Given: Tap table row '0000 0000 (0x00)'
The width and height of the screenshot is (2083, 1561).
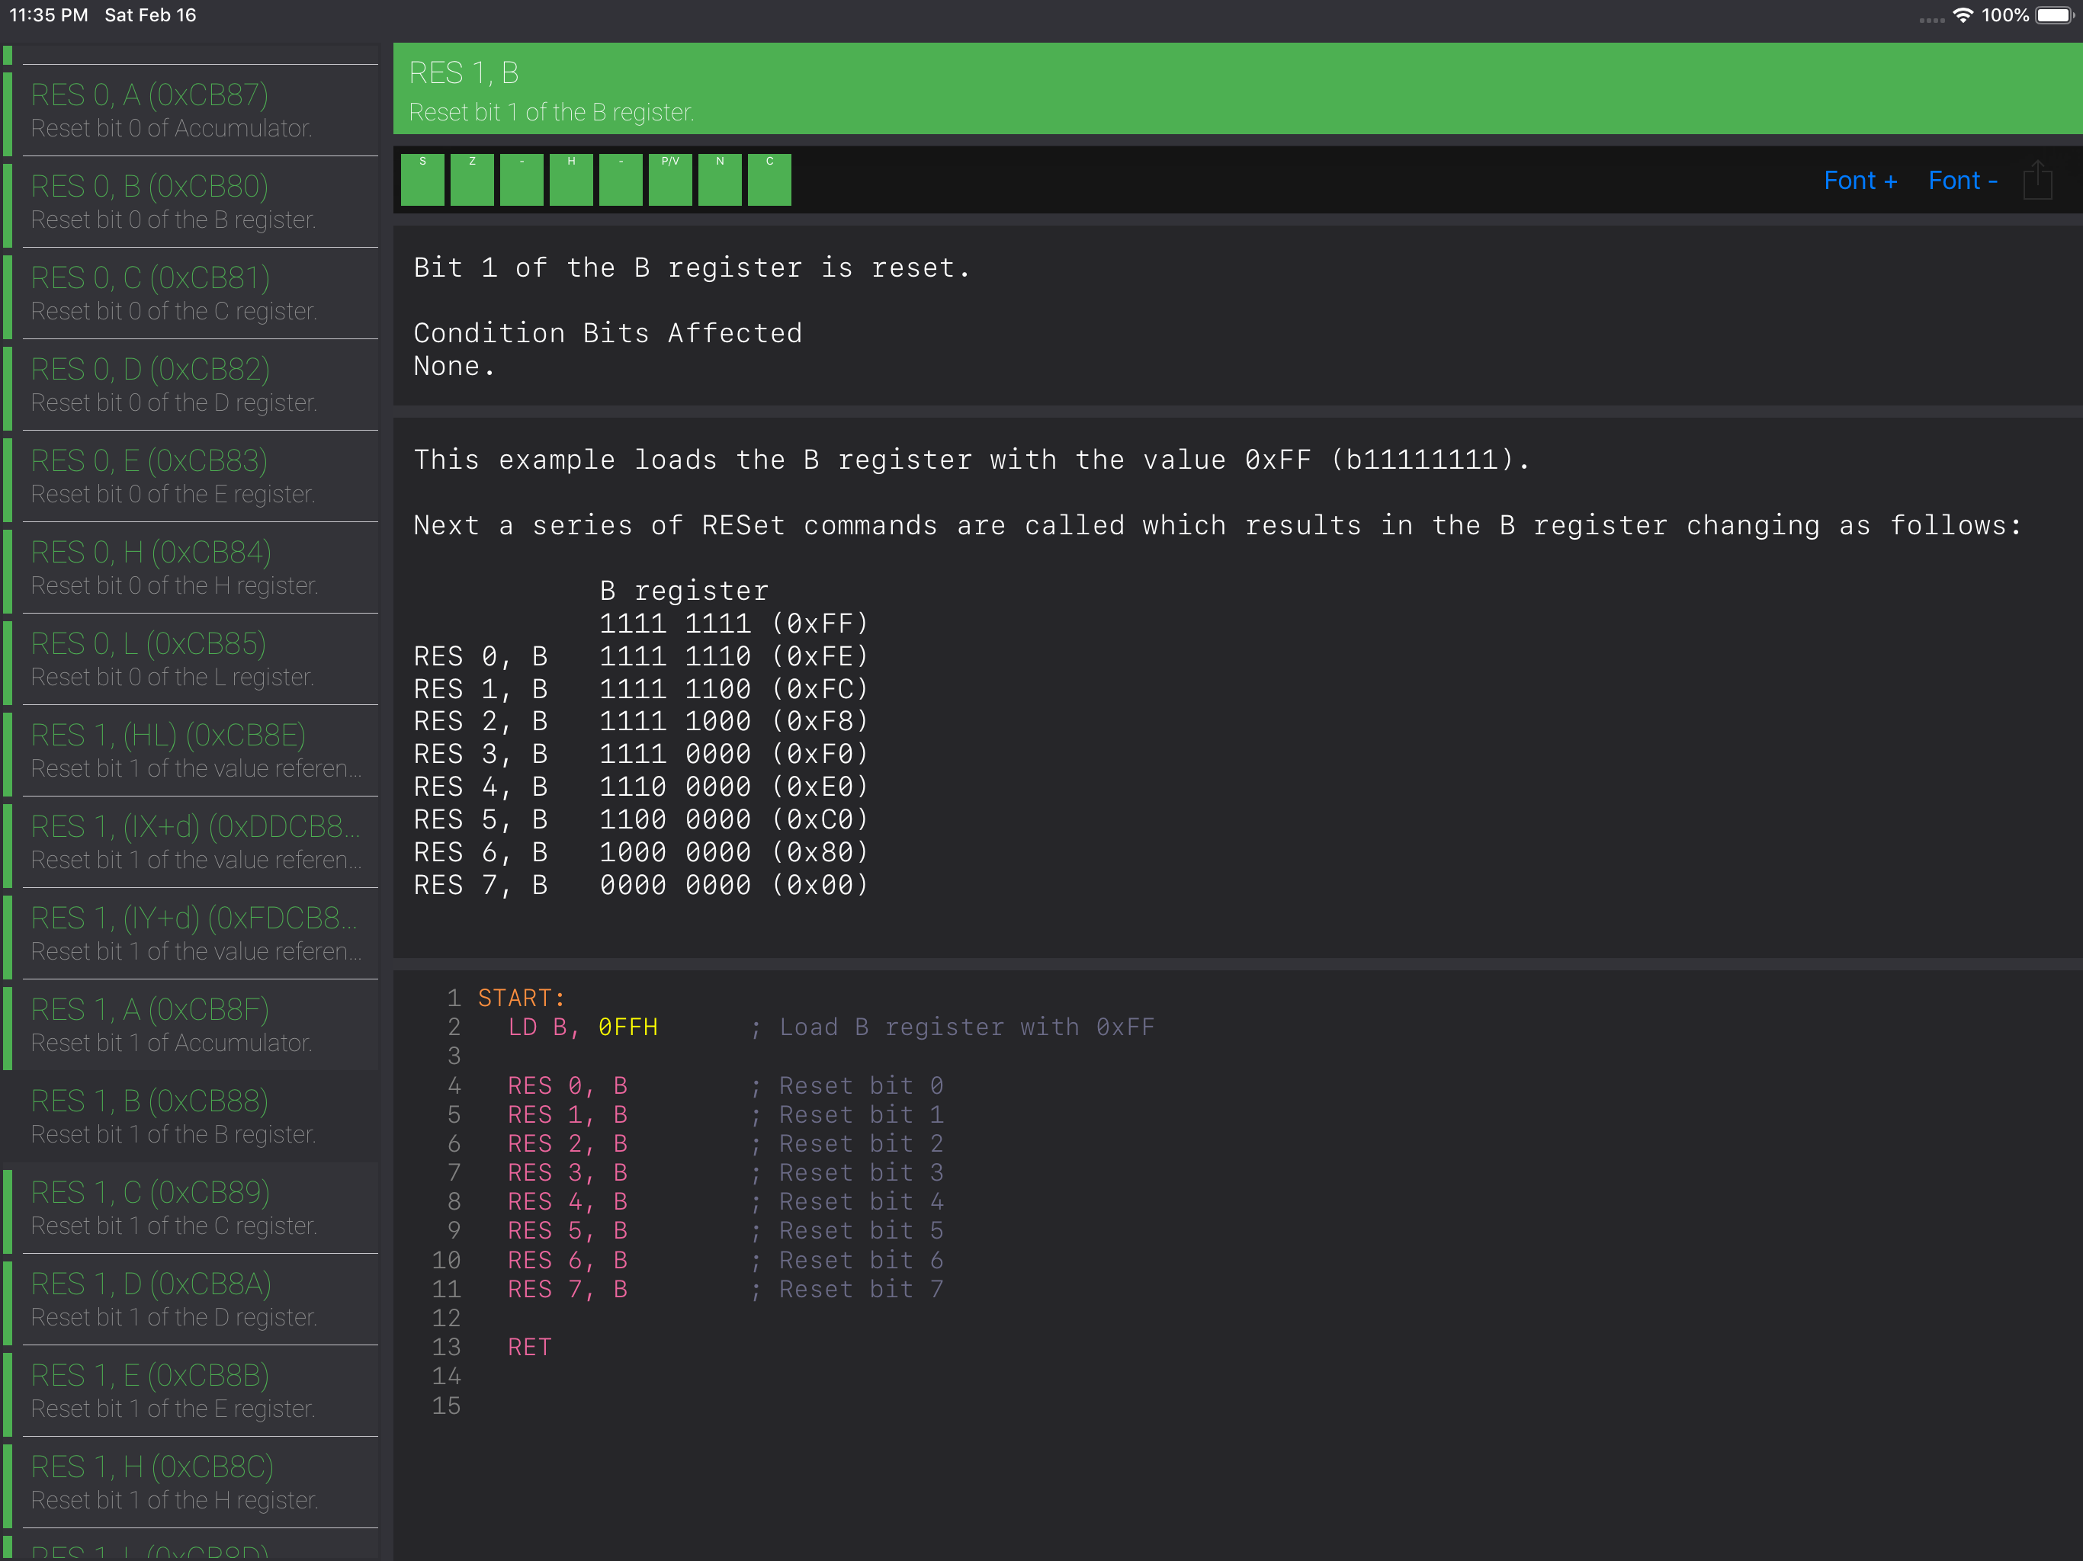Looking at the screenshot, I should [733, 885].
